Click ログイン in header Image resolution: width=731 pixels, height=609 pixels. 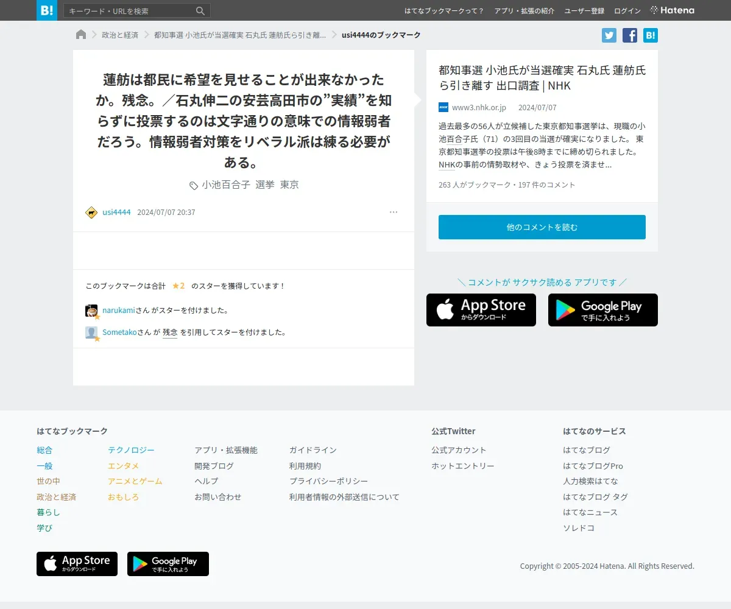coord(627,11)
